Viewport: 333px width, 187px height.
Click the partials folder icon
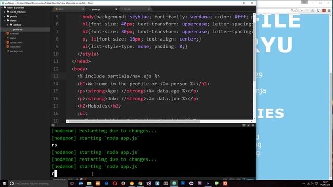coord(11,25)
